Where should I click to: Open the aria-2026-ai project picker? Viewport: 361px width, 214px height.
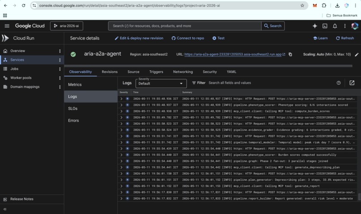(x=67, y=26)
